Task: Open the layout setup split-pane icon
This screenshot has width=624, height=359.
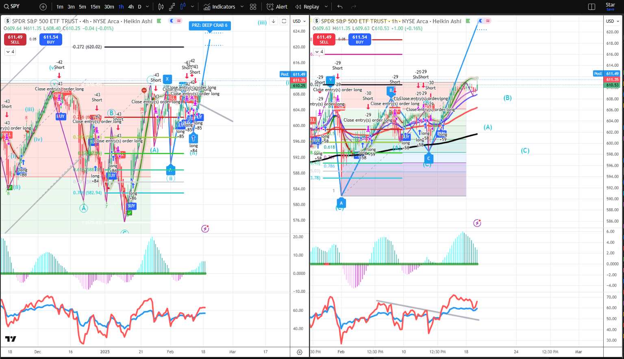Action: coord(591,7)
